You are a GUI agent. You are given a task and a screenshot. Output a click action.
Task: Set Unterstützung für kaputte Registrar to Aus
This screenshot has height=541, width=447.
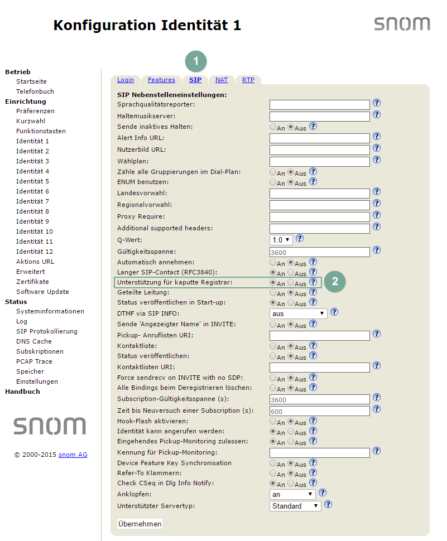[x=291, y=283]
